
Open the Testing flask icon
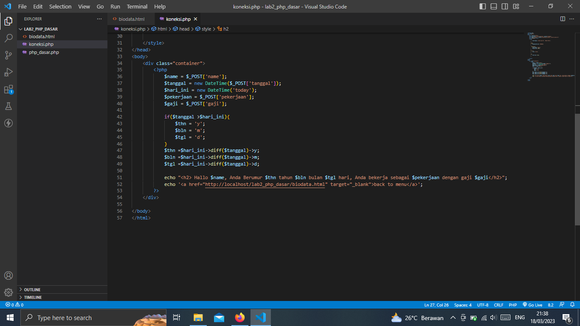point(8,106)
